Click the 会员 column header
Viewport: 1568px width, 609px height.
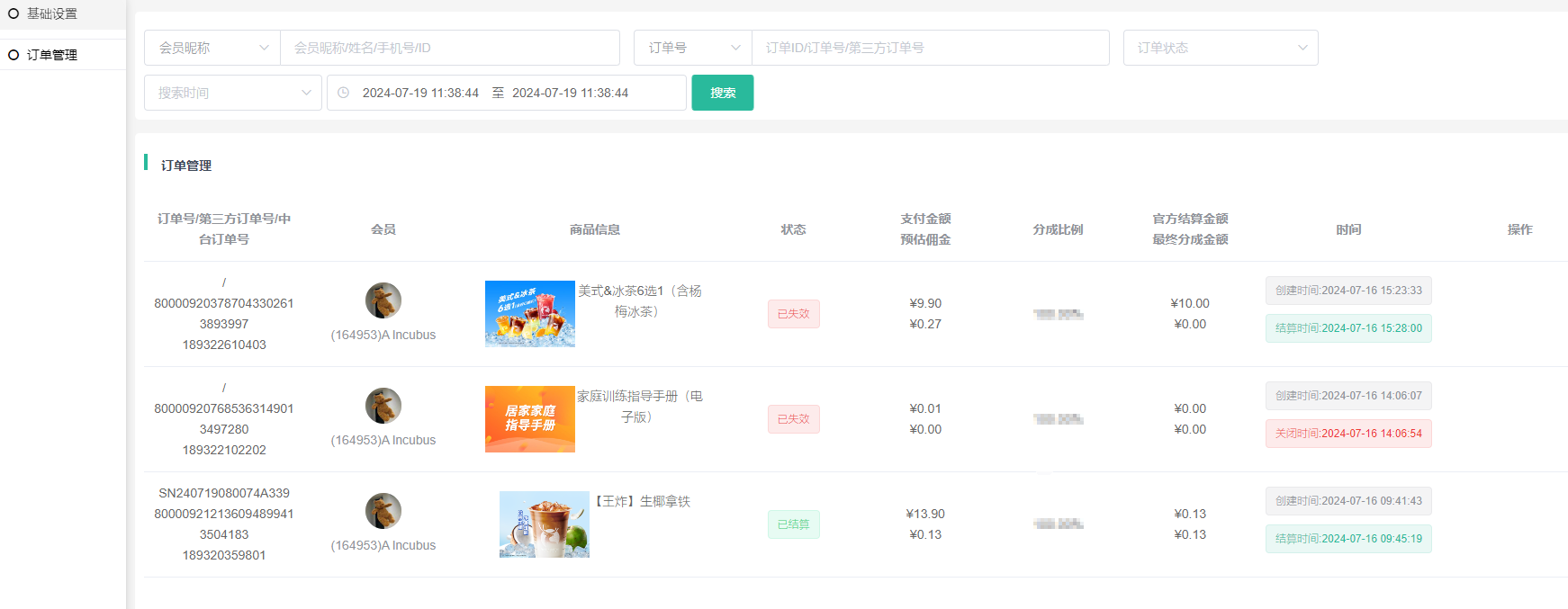click(x=383, y=229)
